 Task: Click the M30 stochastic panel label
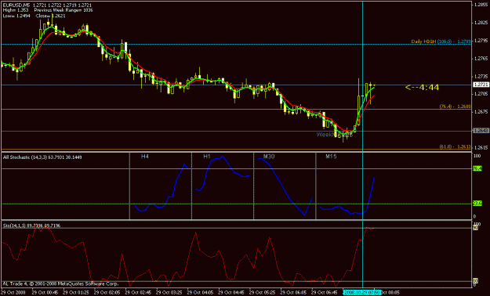click(269, 157)
